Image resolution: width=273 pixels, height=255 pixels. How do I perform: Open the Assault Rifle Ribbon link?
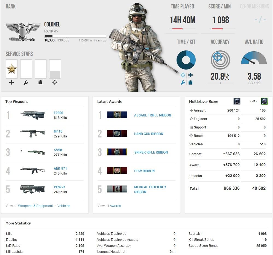point(152,115)
